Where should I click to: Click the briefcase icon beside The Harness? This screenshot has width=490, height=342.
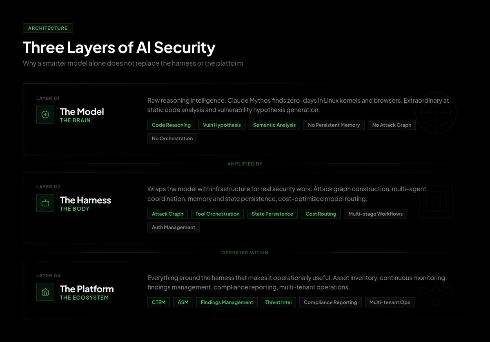pos(45,203)
